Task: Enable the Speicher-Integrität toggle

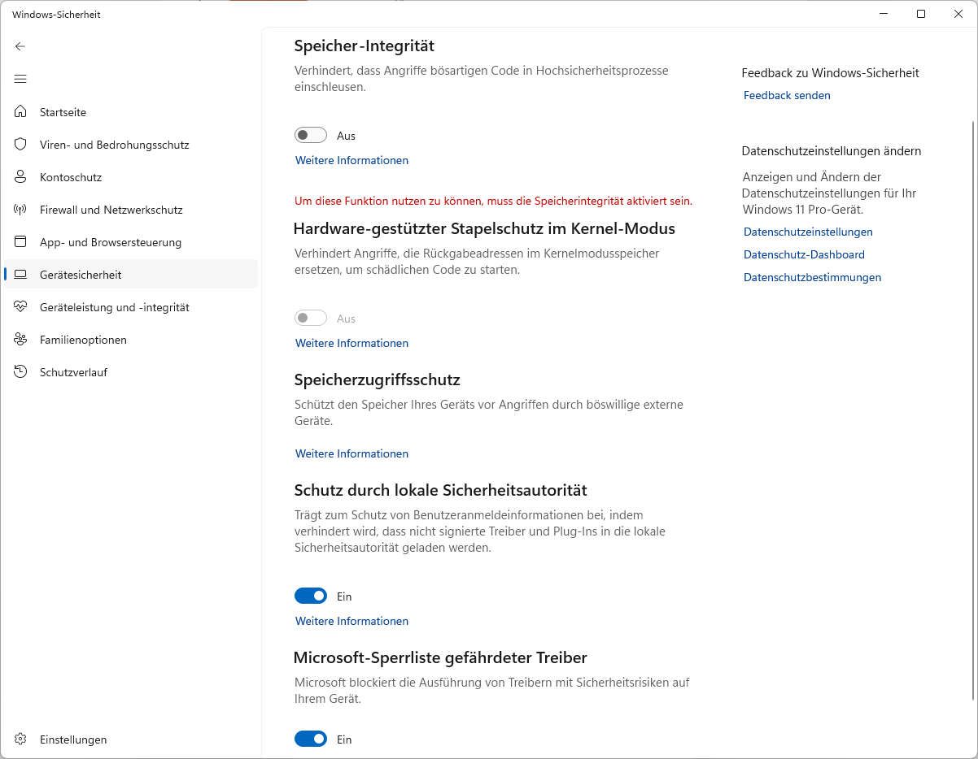Action: point(311,136)
